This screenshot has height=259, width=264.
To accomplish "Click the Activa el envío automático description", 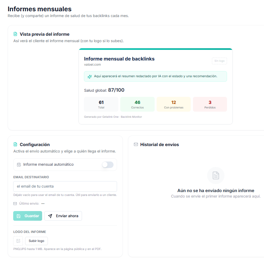I will (65, 151).
